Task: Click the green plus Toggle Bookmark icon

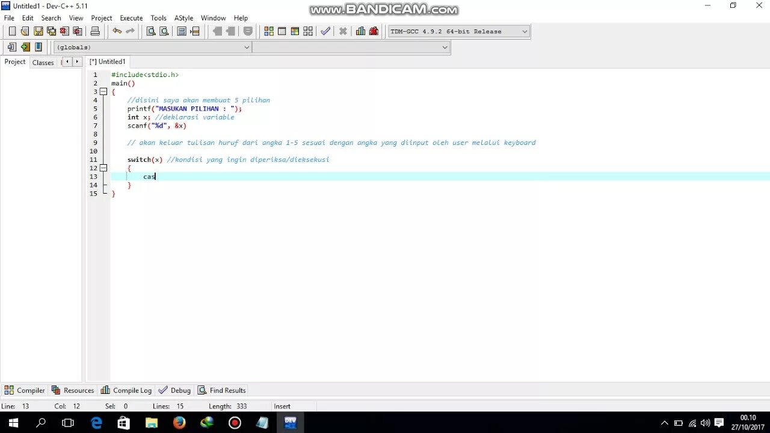Action: [25, 47]
